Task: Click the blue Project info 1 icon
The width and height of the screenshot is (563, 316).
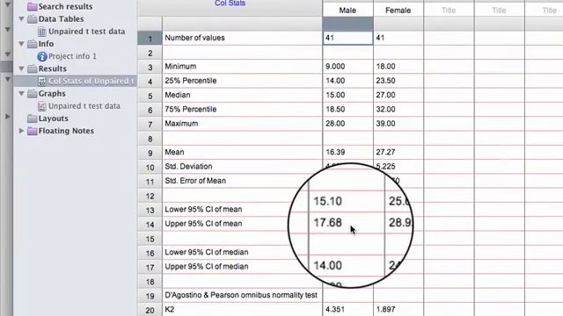Action: (42, 56)
